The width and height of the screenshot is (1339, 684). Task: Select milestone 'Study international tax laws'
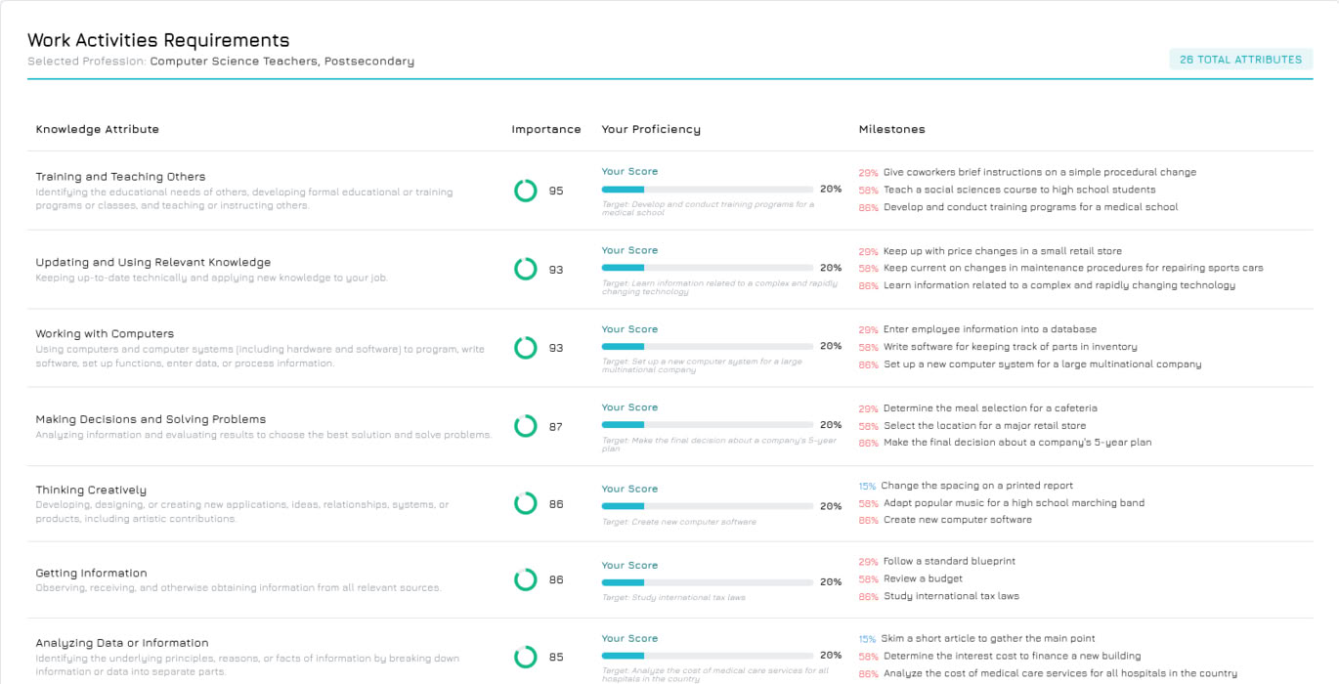tap(951, 596)
